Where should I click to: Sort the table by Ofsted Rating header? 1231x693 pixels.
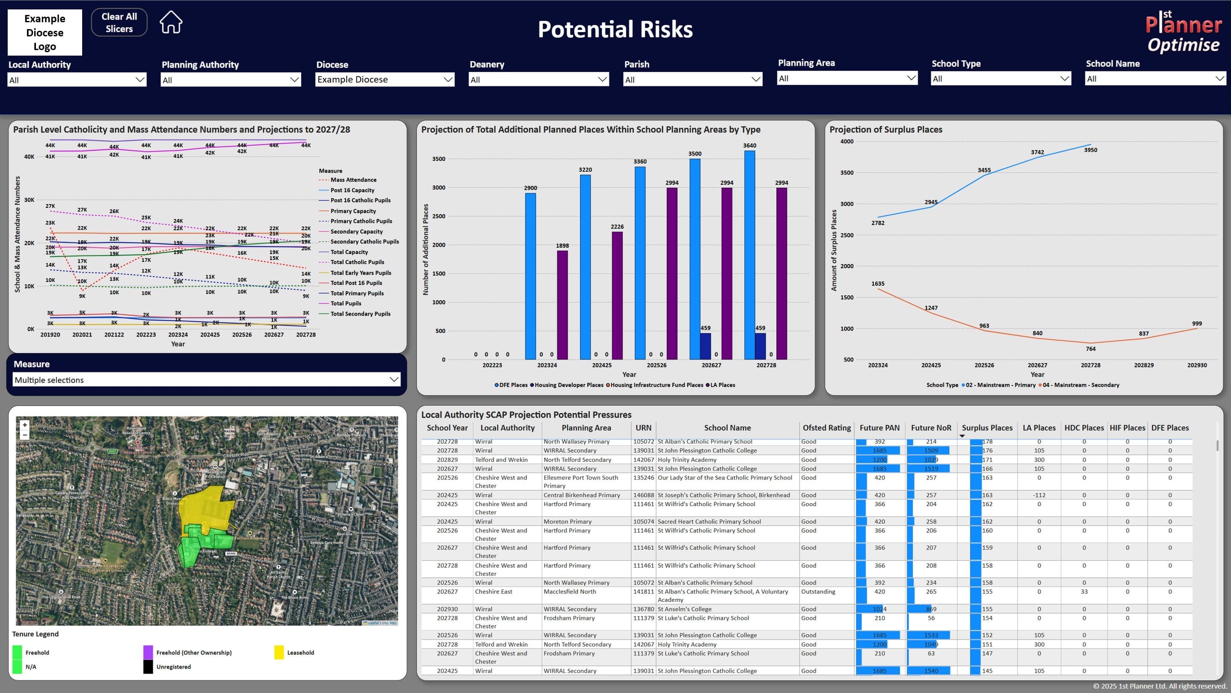[x=827, y=428]
